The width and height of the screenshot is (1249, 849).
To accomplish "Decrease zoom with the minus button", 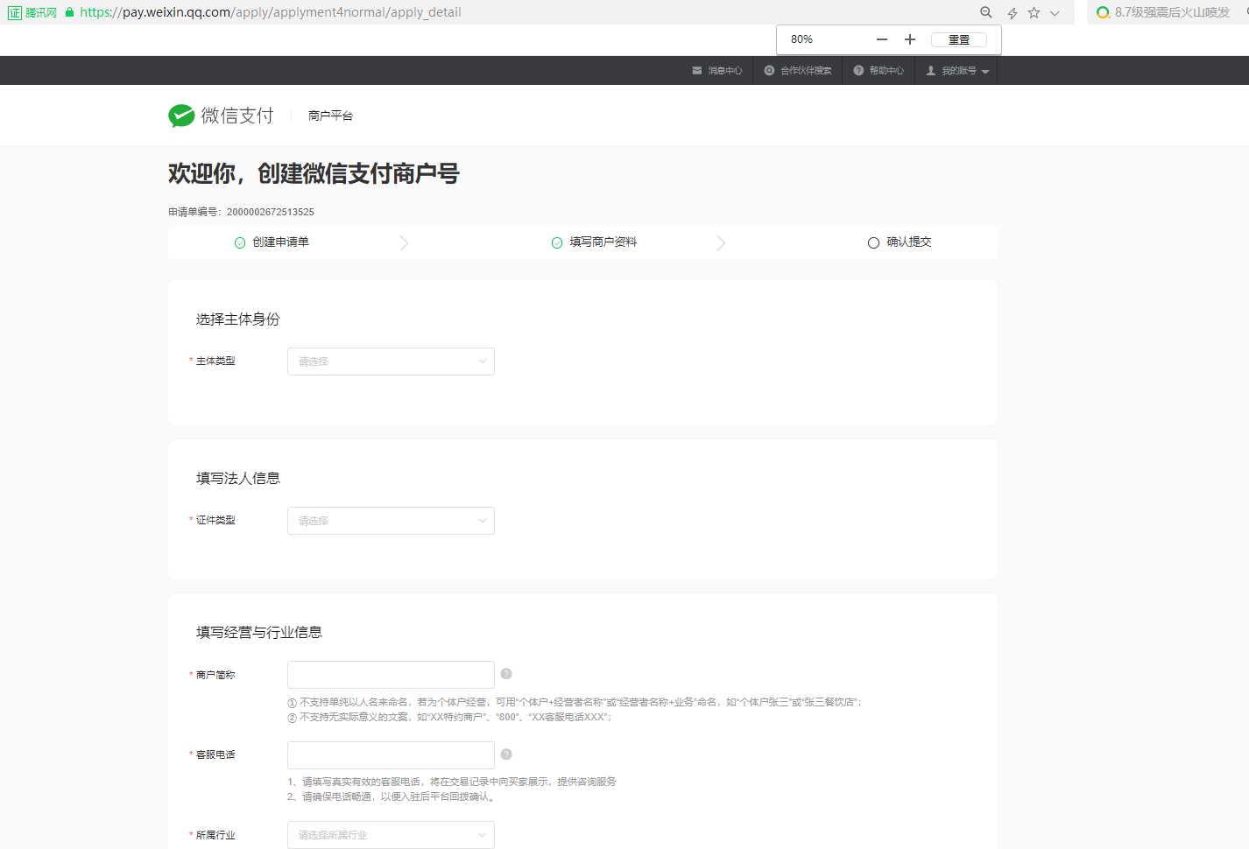I will pyautogui.click(x=882, y=39).
